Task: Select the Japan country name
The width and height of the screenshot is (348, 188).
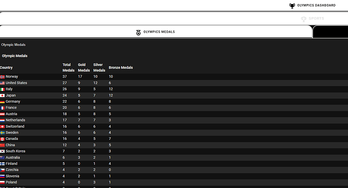Action: [11, 96]
